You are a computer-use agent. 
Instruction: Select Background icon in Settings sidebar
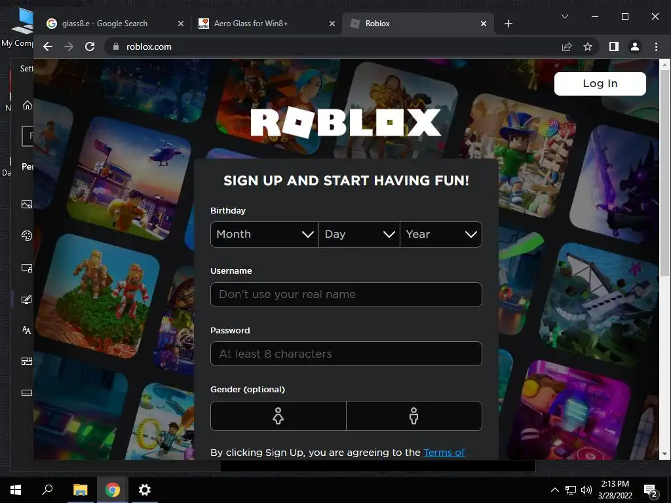point(26,204)
